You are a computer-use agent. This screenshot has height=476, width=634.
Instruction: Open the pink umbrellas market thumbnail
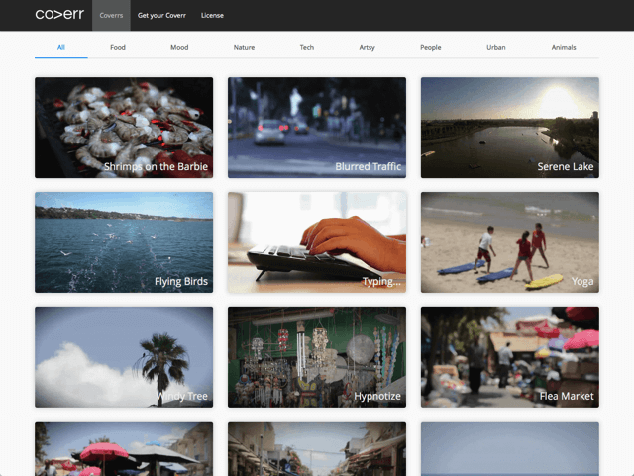[124, 449]
